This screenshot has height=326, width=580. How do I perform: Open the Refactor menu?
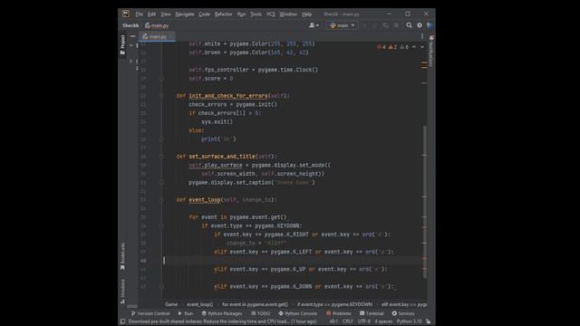click(224, 14)
